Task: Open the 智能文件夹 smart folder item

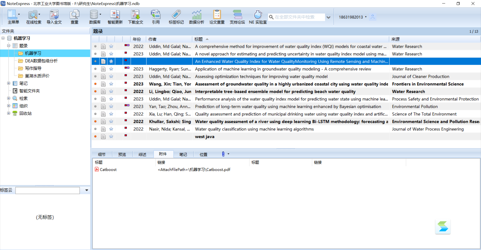Action: pos(29,91)
